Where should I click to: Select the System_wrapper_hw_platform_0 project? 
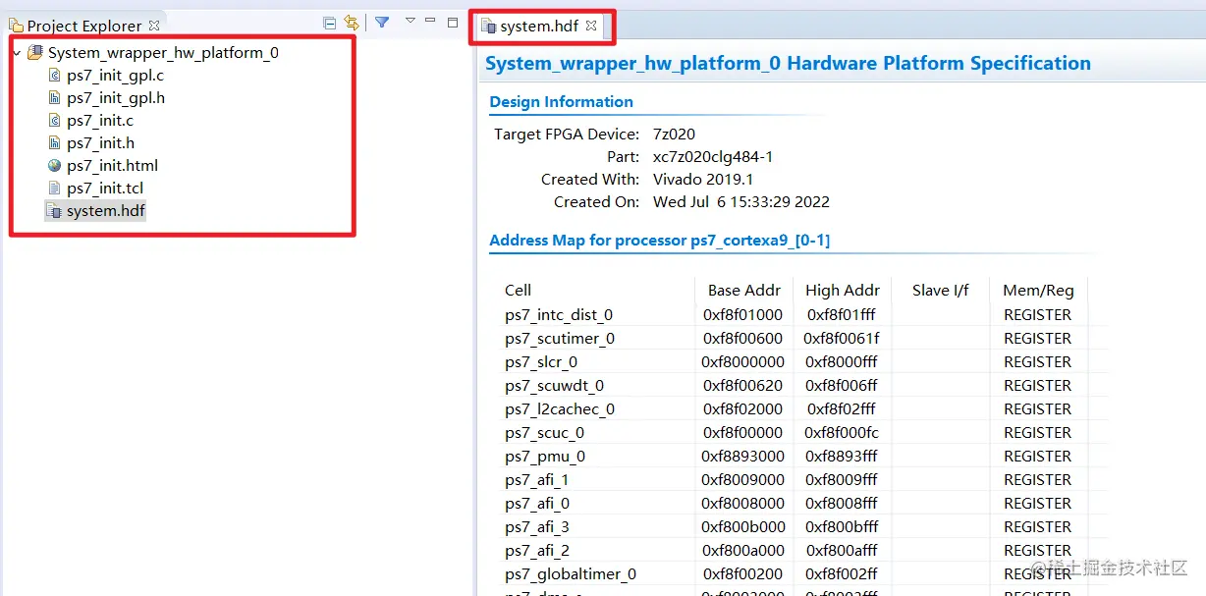163,53
